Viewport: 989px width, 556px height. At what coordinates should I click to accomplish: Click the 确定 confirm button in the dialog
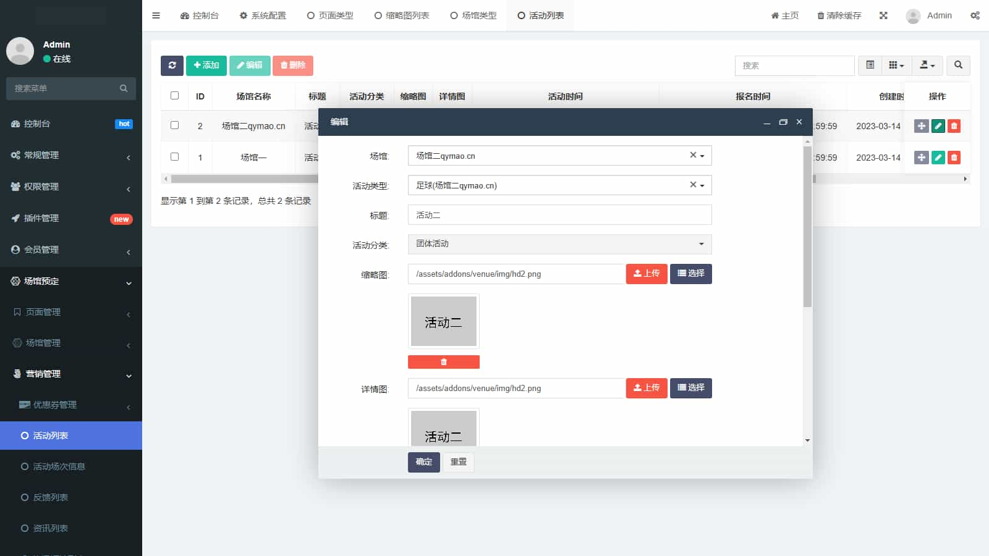(423, 462)
